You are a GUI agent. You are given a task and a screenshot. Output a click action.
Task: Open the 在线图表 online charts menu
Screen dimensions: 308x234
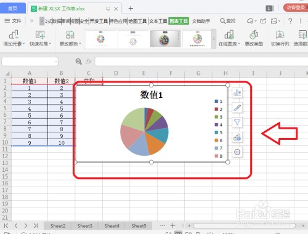[x=229, y=38]
